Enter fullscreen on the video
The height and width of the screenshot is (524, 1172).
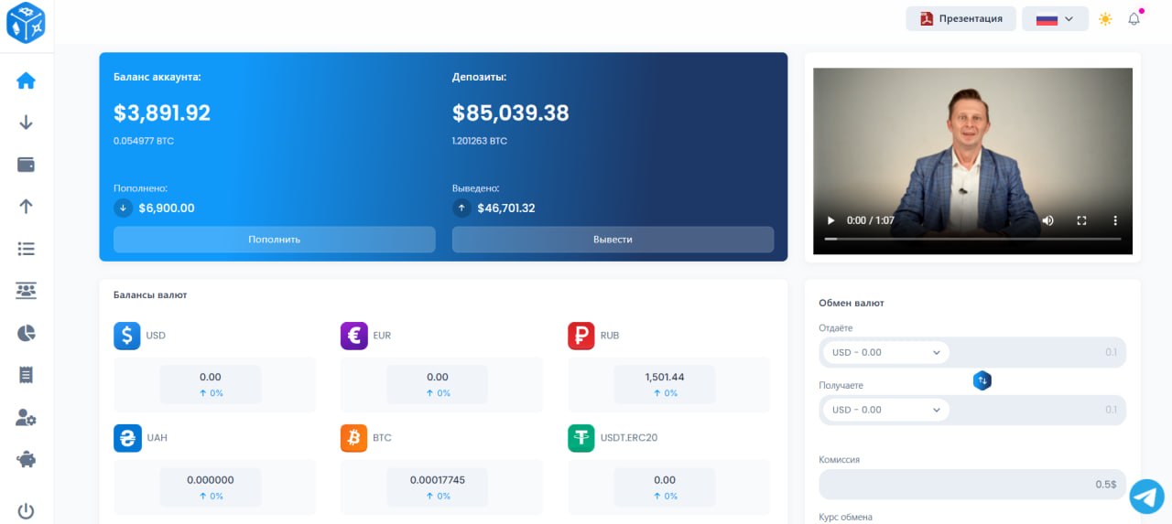1081,220
